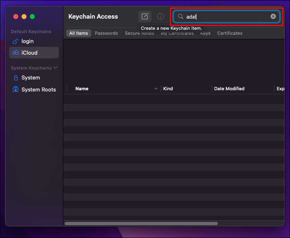Image resolution: width=290 pixels, height=238 pixels.
Task: Collapse the System Keychains section
Action: click(55, 67)
